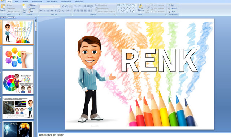Toggle underline formatting

click(48, 10)
